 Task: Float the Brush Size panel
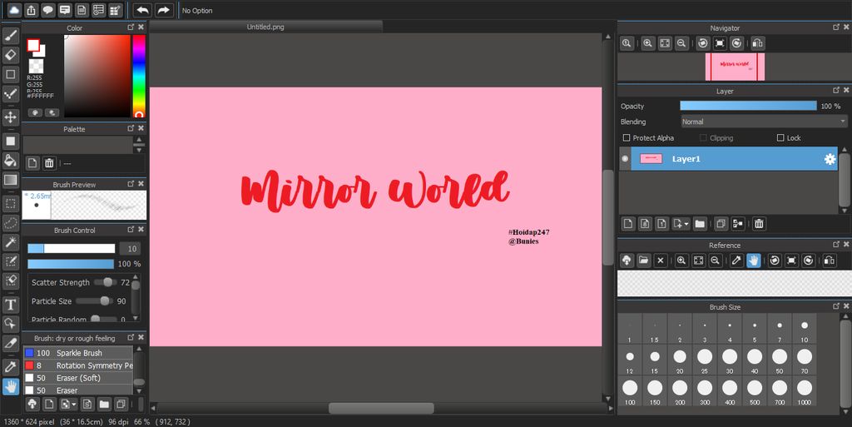835,305
